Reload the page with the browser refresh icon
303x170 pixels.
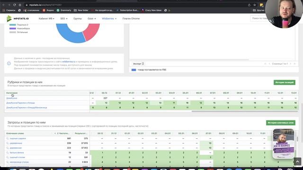[x=15, y=5]
